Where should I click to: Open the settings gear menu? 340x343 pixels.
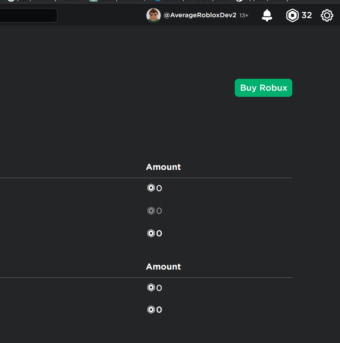tap(327, 15)
